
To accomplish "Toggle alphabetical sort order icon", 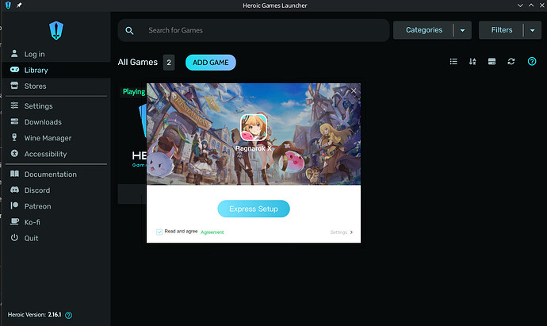I will [x=472, y=61].
